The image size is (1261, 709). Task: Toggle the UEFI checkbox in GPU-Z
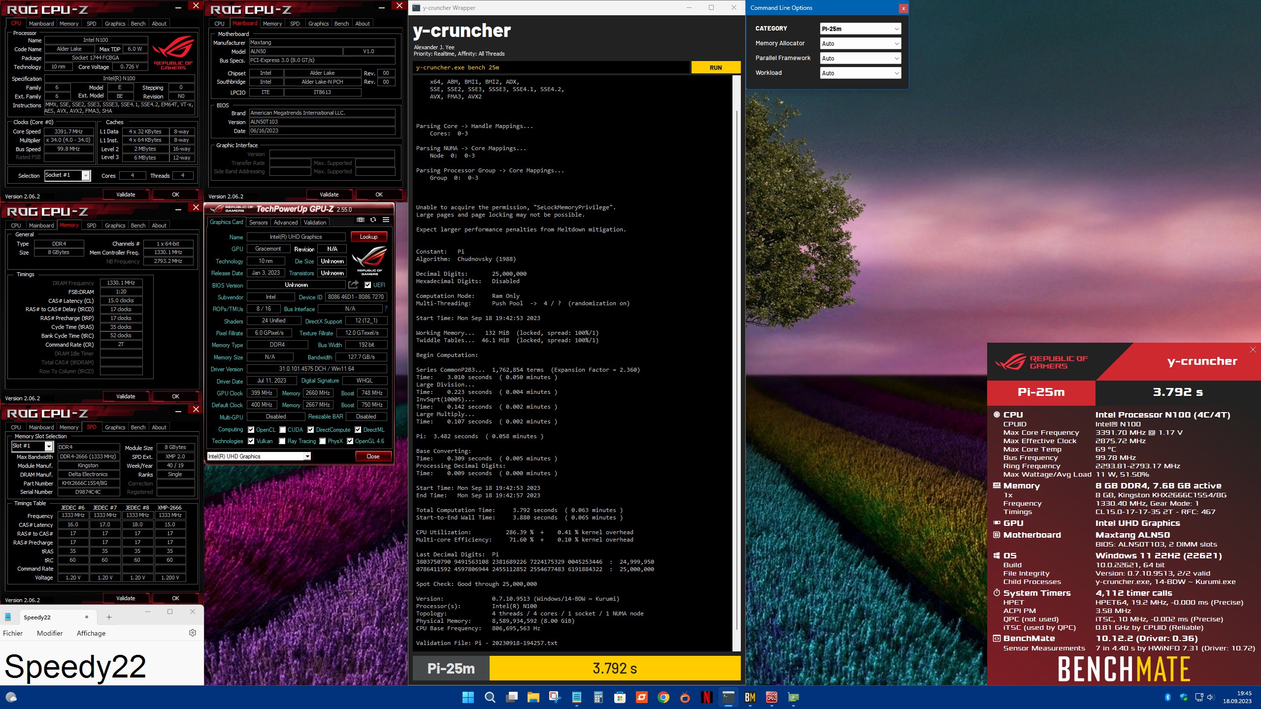point(367,285)
